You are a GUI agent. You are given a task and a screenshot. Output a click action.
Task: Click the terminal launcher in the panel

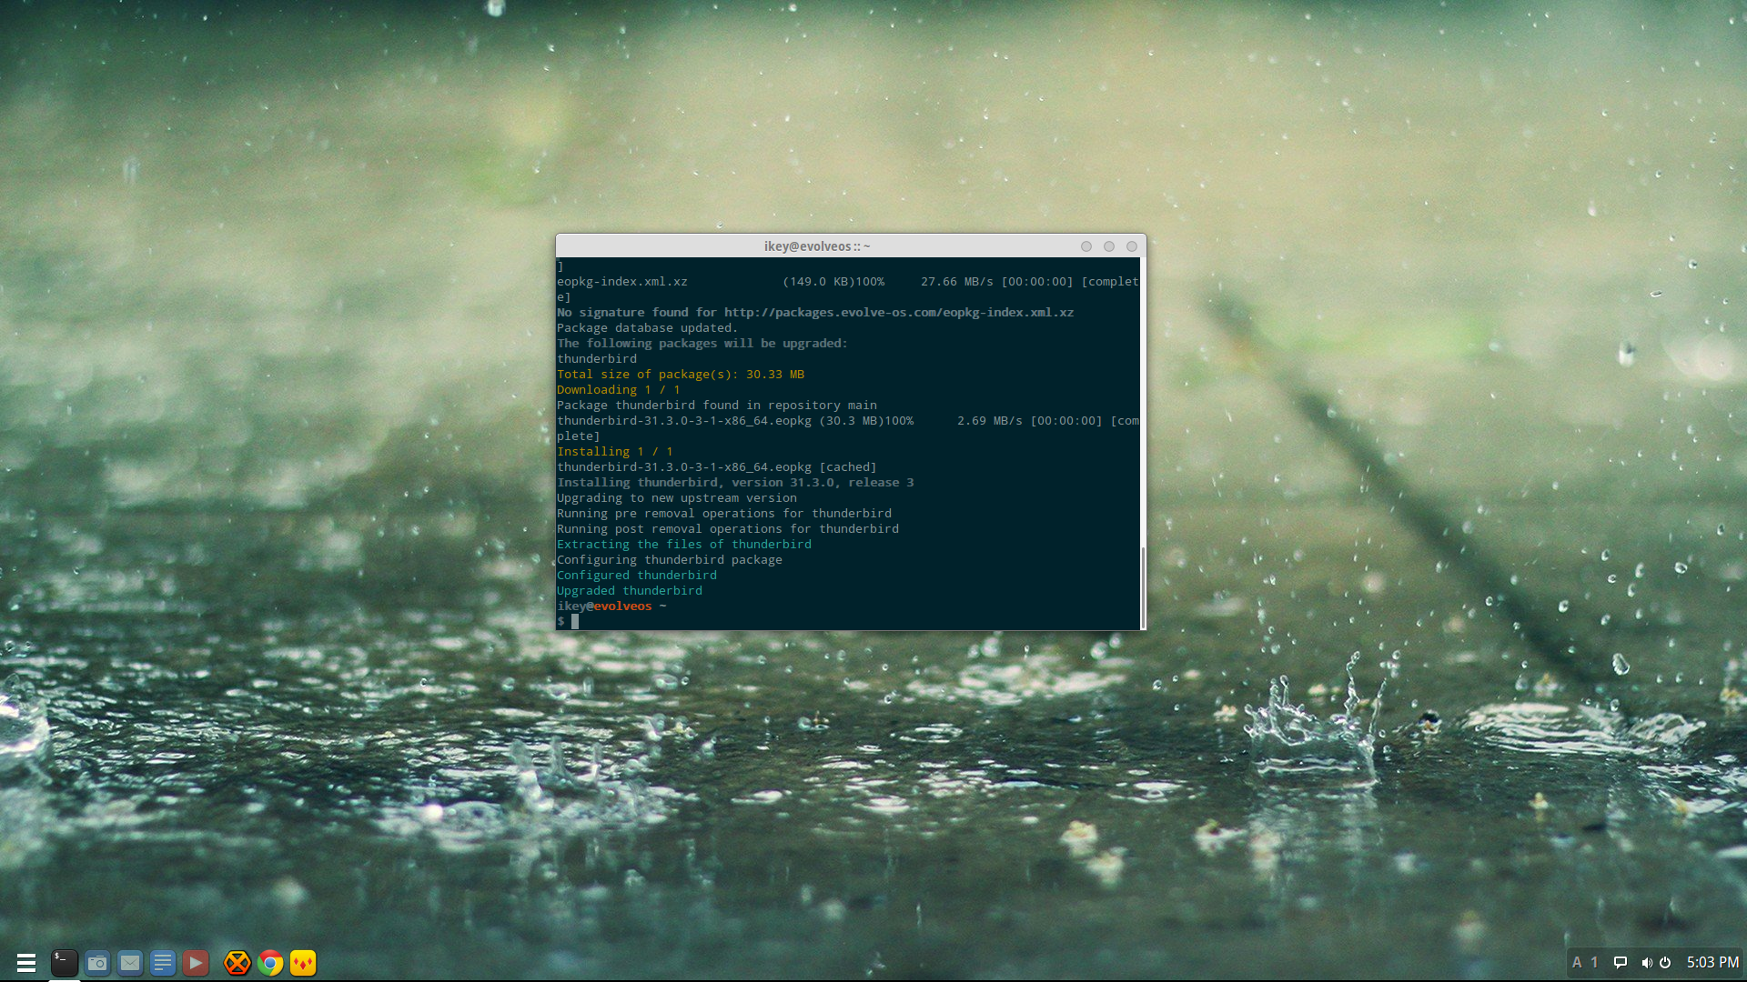tap(65, 962)
